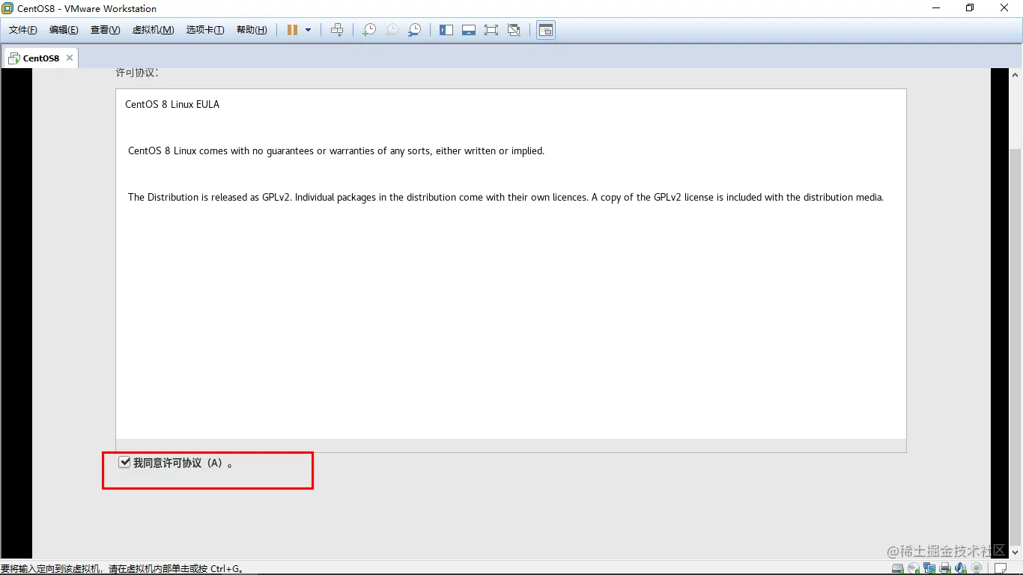
Task: Open the 帮助(H) menu
Action: coord(252,30)
